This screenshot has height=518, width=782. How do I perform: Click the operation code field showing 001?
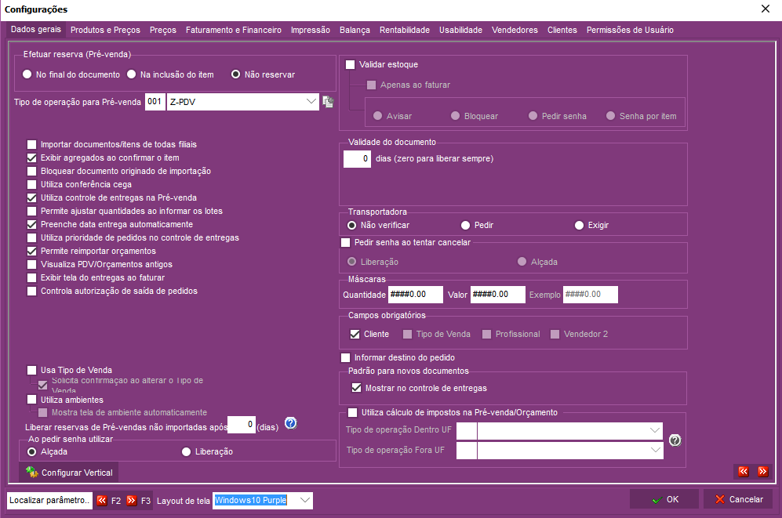pyautogui.click(x=155, y=102)
